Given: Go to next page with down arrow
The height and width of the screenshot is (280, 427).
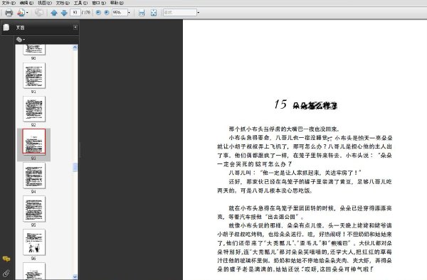Looking at the screenshot, I should coord(64,13).
